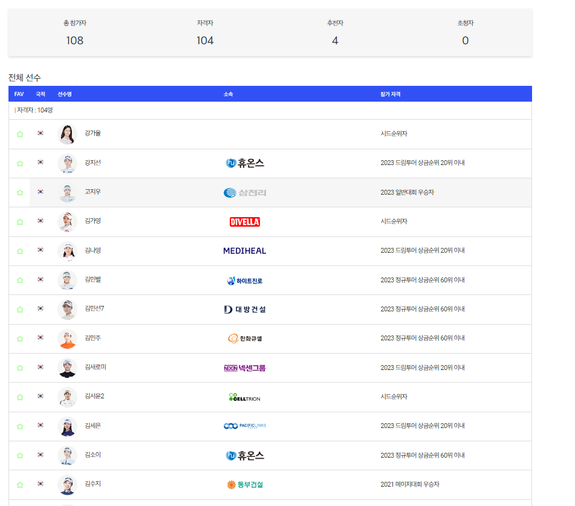Click the Korean flag in 고지우 row
Viewport: 575px width, 506px height.
pyautogui.click(x=41, y=192)
